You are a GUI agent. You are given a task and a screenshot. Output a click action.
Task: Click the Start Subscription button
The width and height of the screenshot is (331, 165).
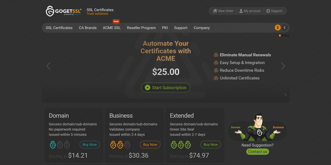[166, 88]
